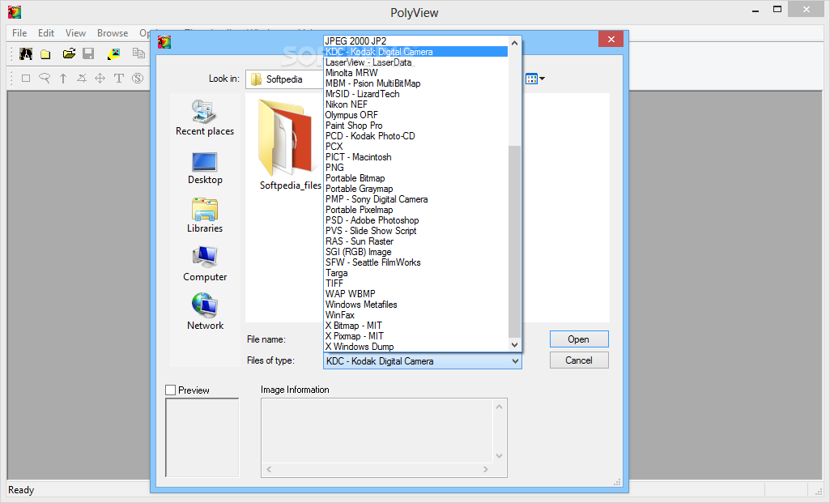Collapse the Files of type combo box
The width and height of the screenshot is (830, 503).
(515, 361)
